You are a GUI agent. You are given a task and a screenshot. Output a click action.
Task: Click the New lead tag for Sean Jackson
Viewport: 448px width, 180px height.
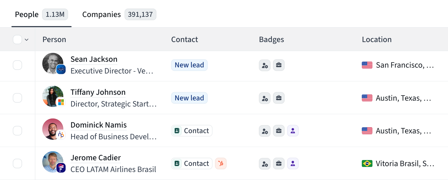tap(189, 65)
